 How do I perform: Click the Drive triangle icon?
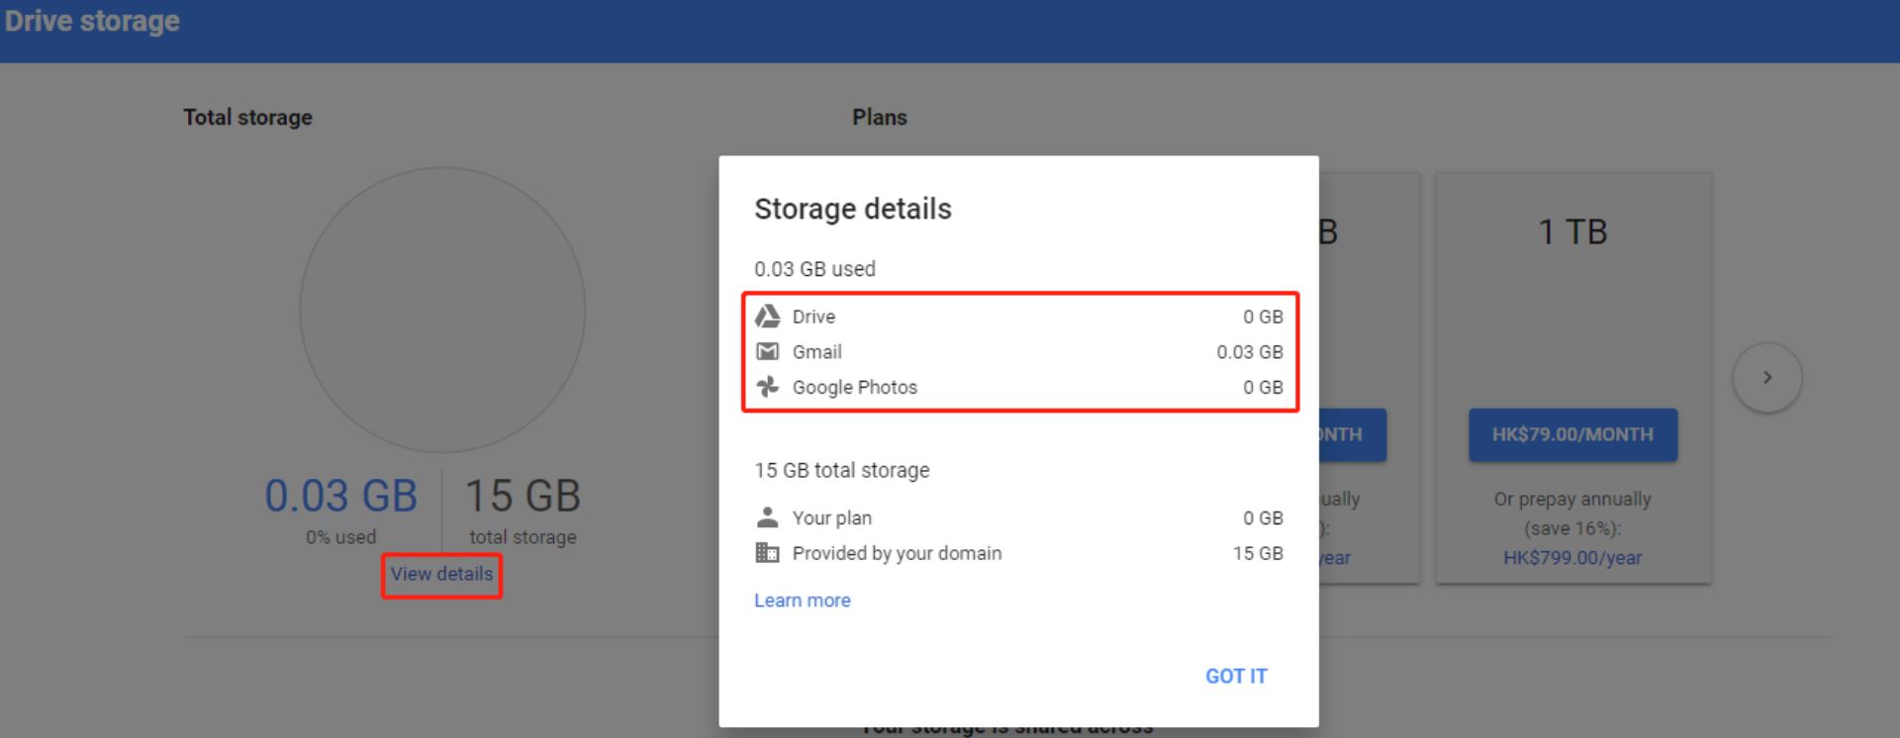[768, 317]
